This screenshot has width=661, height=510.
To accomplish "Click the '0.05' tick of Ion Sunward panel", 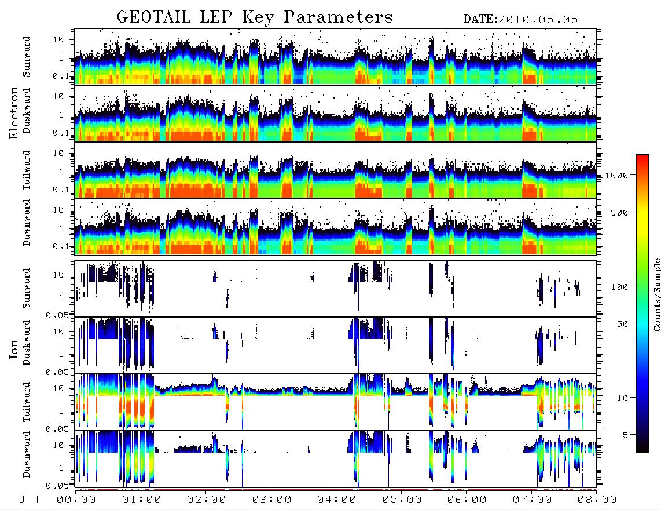I will click(x=57, y=315).
